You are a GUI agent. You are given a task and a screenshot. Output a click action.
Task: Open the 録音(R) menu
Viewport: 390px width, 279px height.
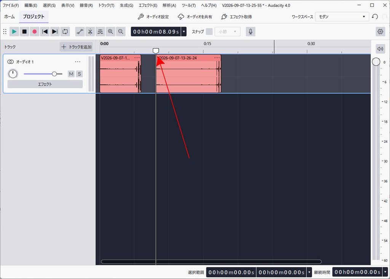click(x=86, y=5)
